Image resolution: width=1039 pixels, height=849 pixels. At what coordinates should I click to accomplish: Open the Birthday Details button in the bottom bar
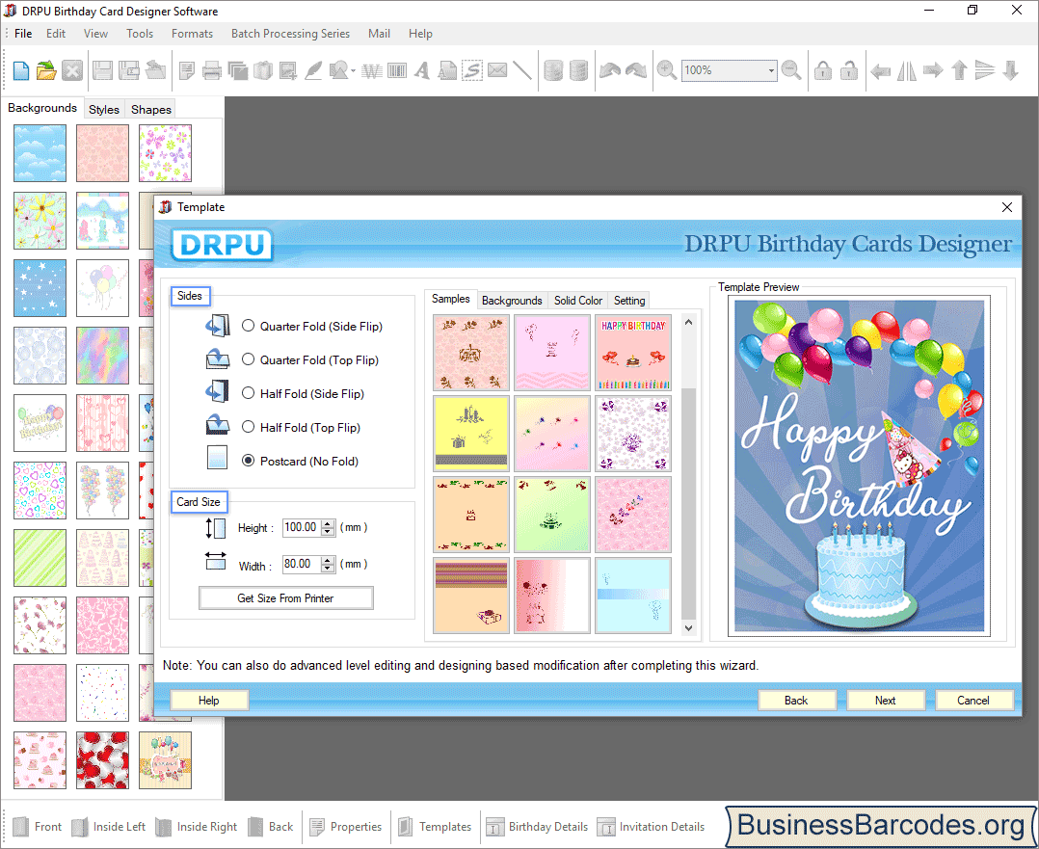[x=537, y=827]
